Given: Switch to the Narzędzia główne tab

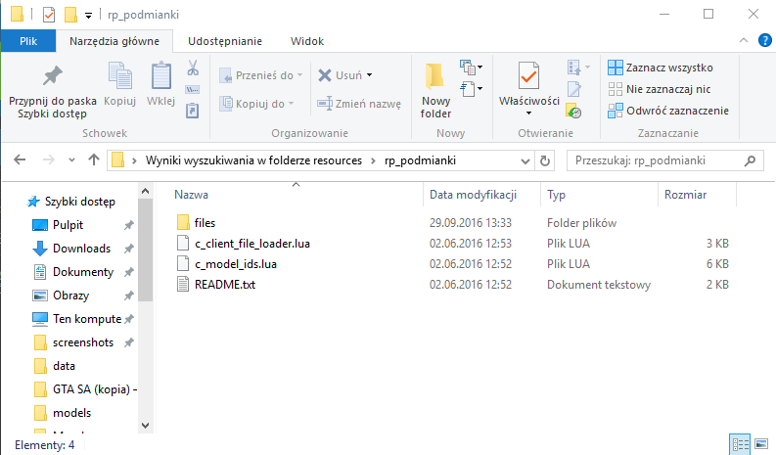Looking at the screenshot, I should 114,41.
